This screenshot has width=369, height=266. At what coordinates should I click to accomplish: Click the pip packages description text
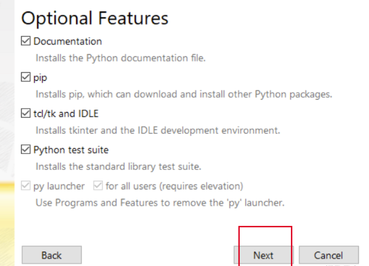(x=184, y=94)
